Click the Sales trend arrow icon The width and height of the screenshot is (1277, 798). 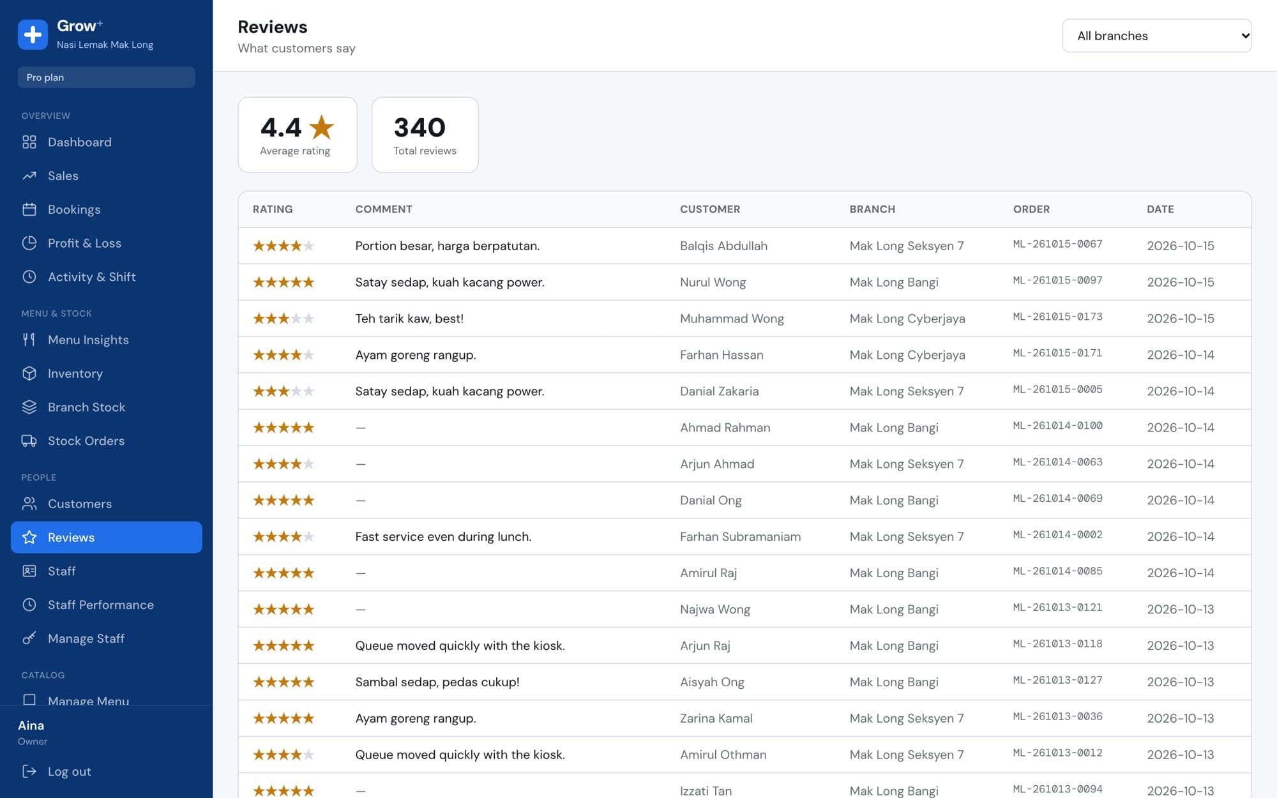pos(29,176)
